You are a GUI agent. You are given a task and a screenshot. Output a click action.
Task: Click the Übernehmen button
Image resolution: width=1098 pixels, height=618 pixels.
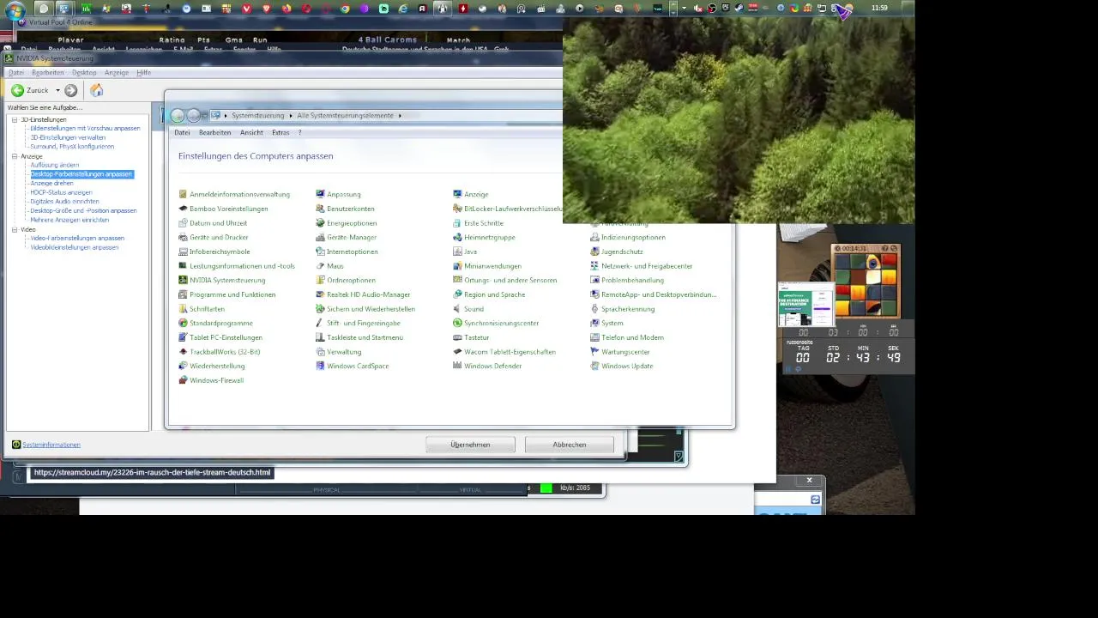point(470,445)
